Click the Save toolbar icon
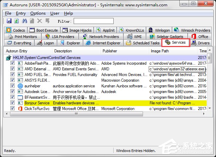 coord(9,21)
